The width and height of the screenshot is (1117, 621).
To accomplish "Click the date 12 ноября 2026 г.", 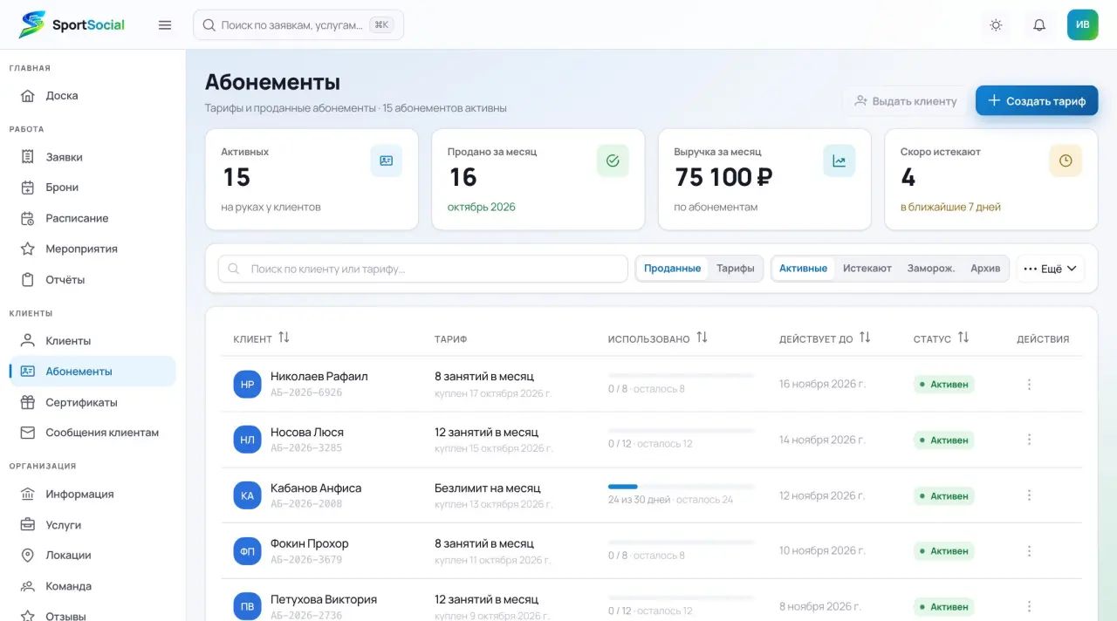I will tap(822, 495).
